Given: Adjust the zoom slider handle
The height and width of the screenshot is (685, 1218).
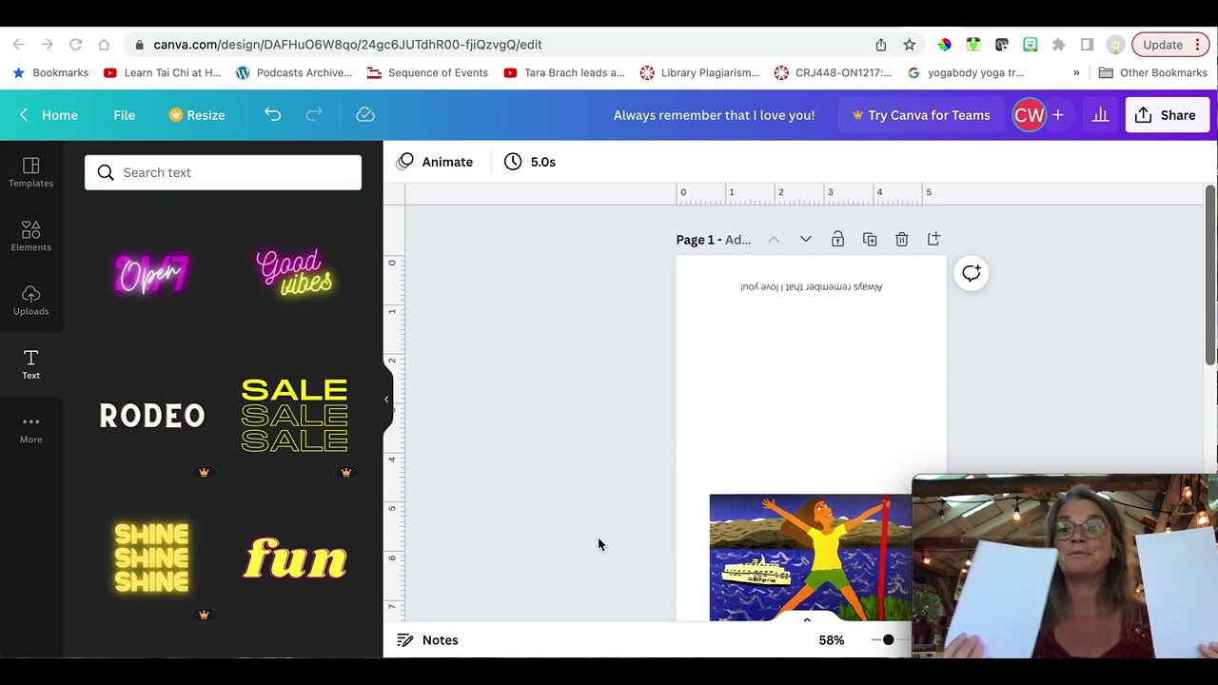Looking at the screenshot, I should 888,640.
